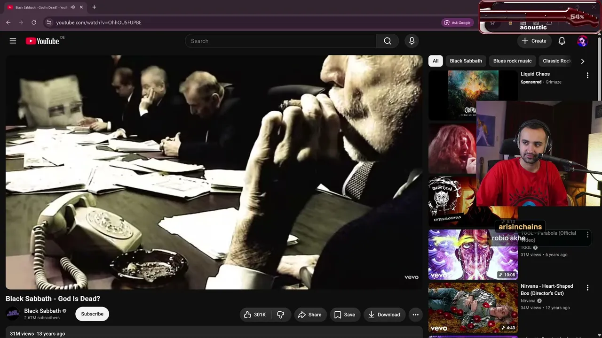The image size is (602, 338).
Task: Select the Classic Rock filter chip
Action: tap(557, 61)
